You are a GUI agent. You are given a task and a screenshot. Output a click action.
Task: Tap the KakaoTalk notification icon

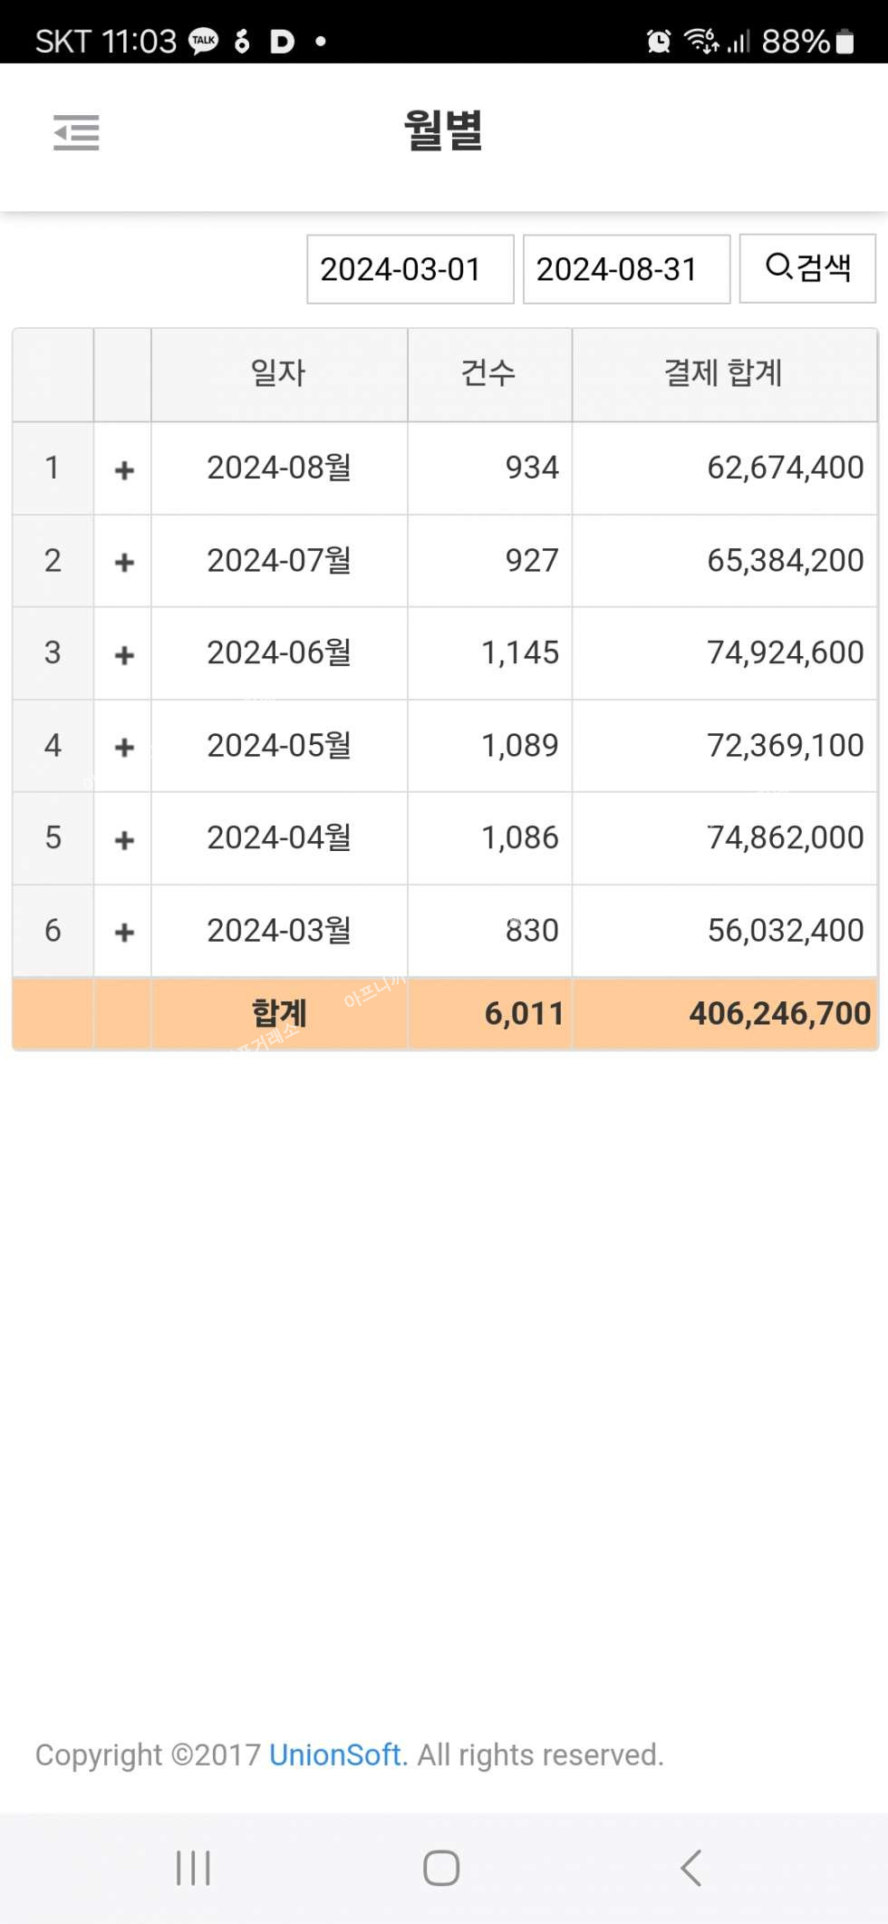tap(204, 41)
